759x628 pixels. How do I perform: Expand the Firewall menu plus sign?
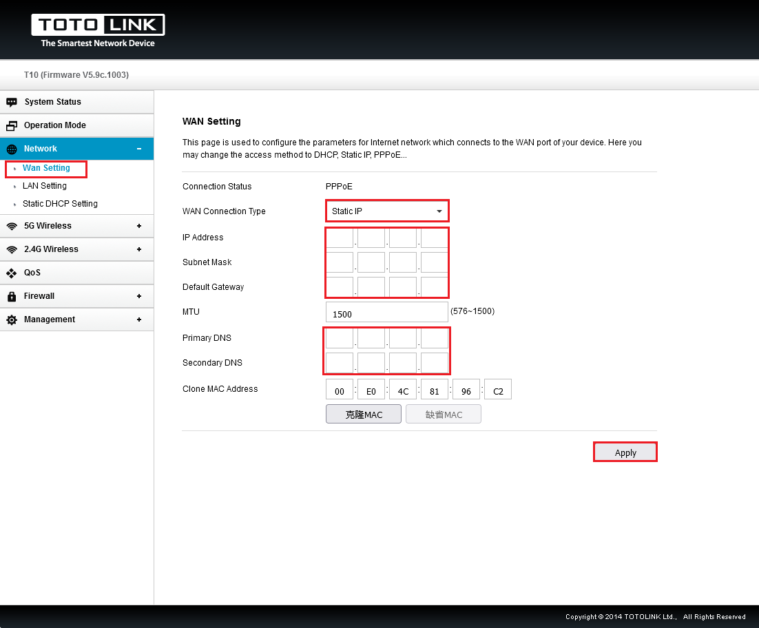pyautogui.click(x=139, y=296)
